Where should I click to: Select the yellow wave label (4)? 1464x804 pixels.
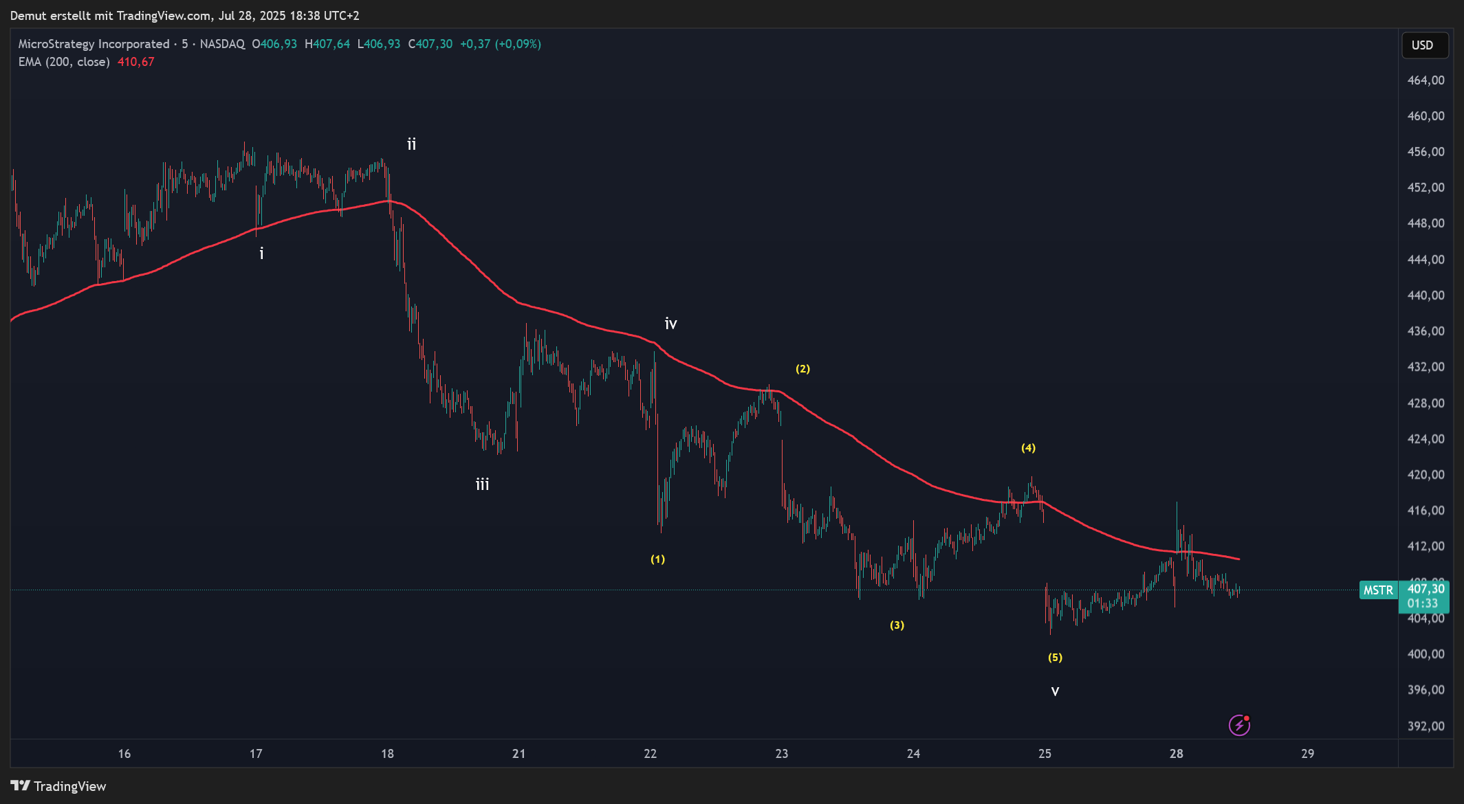pos(1027,448)
